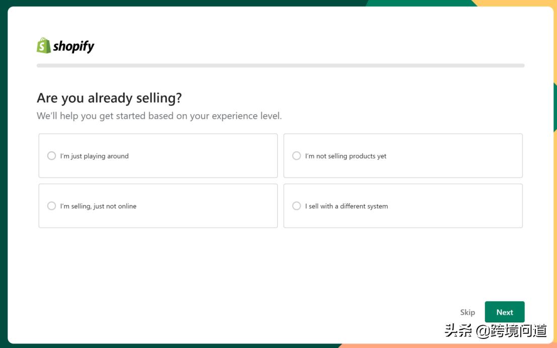Choose the "I'm selling, just not online" option card

click(x=158, y=206)
